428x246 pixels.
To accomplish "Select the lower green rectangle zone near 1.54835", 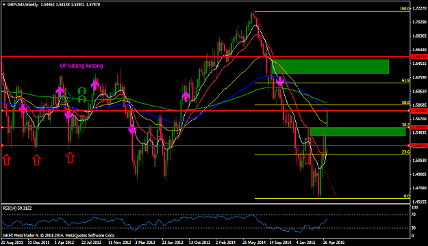I will [x=358, y=132].
